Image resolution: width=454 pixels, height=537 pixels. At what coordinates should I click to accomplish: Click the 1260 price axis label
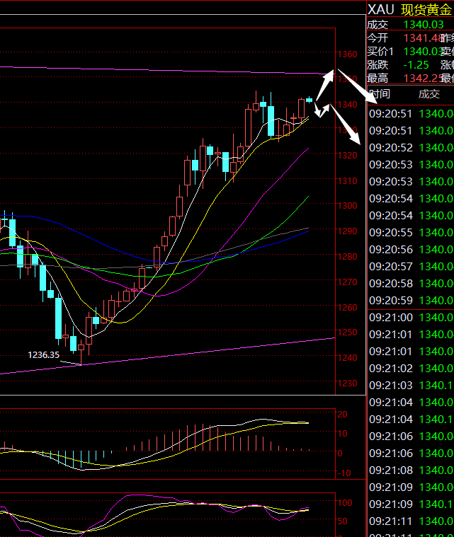coord(348,308)
